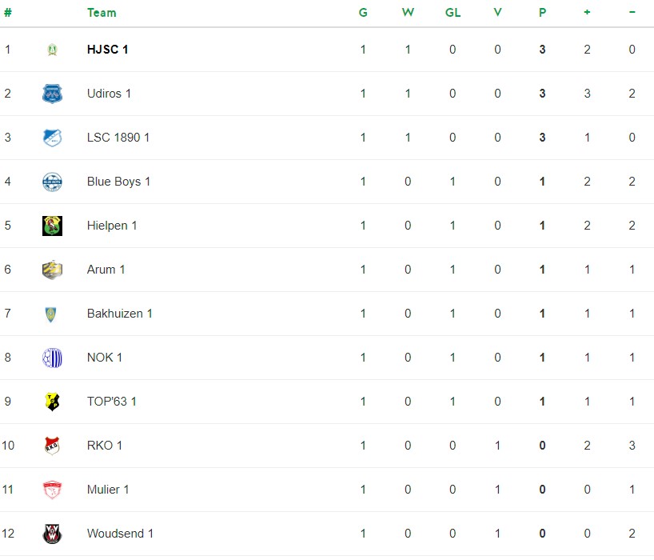Open the HJSC 1 team name
This screenshot has height=560, width=654.
[x=108, y=50]
